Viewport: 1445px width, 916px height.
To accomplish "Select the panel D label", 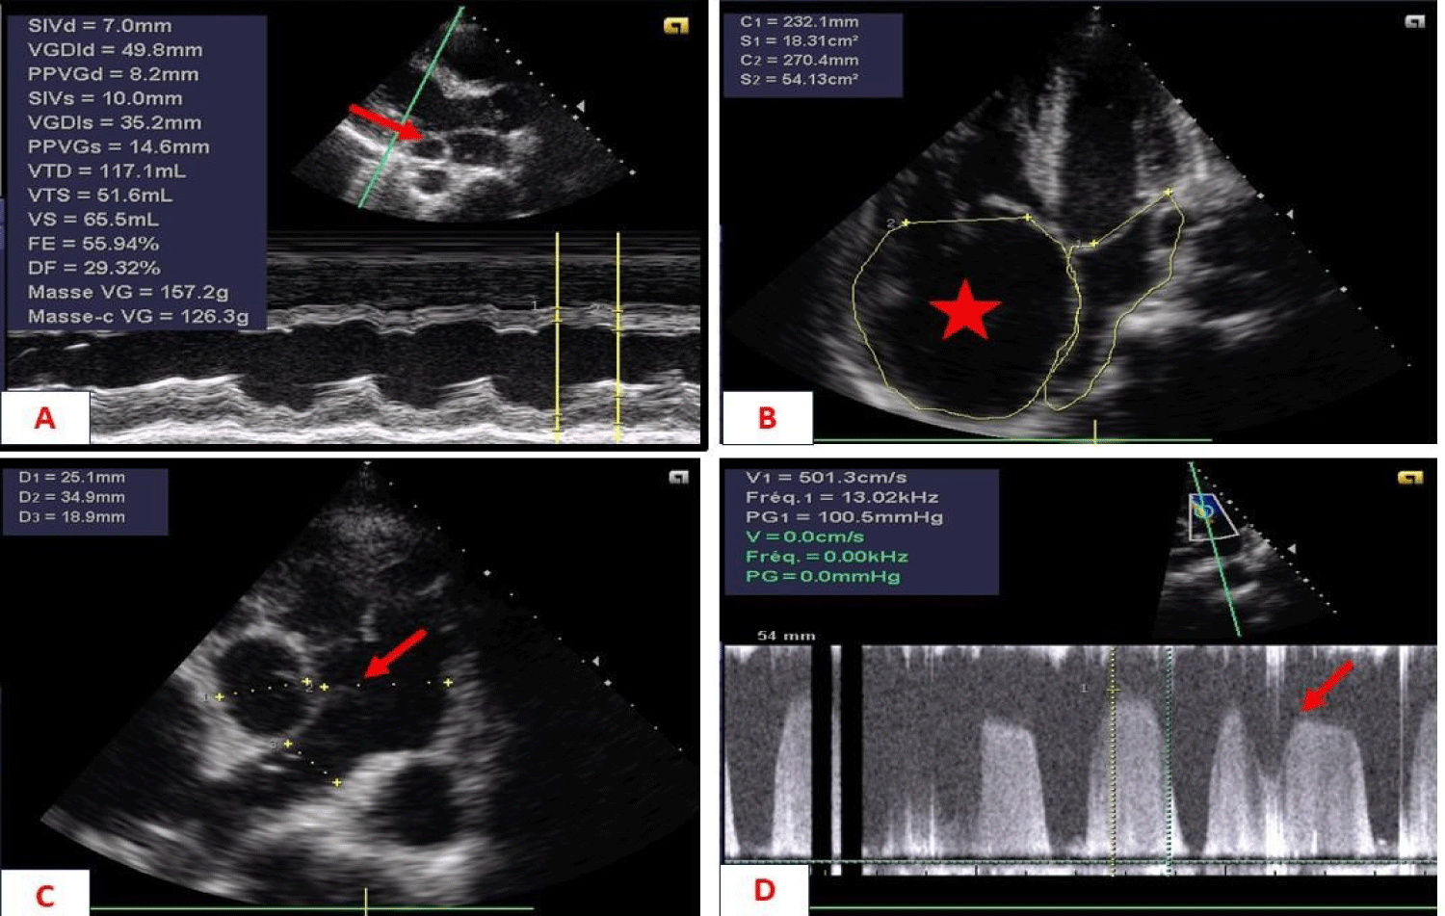I will click(x=764, y=890).
